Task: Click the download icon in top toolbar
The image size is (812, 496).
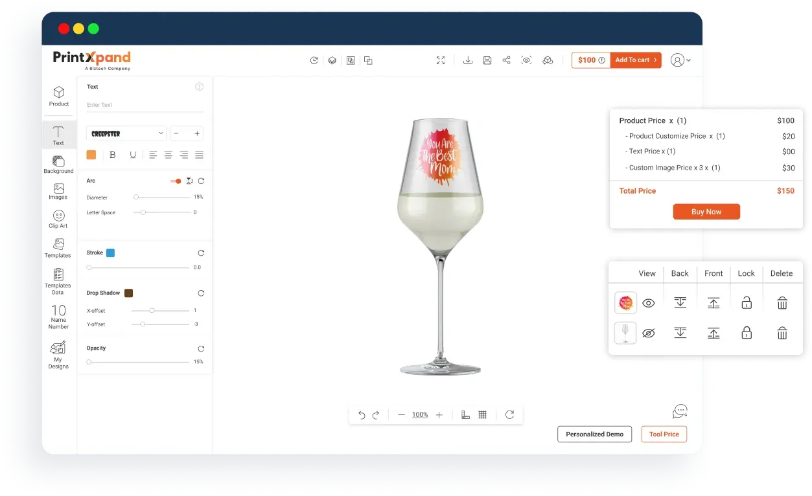Action: [468, 60]
